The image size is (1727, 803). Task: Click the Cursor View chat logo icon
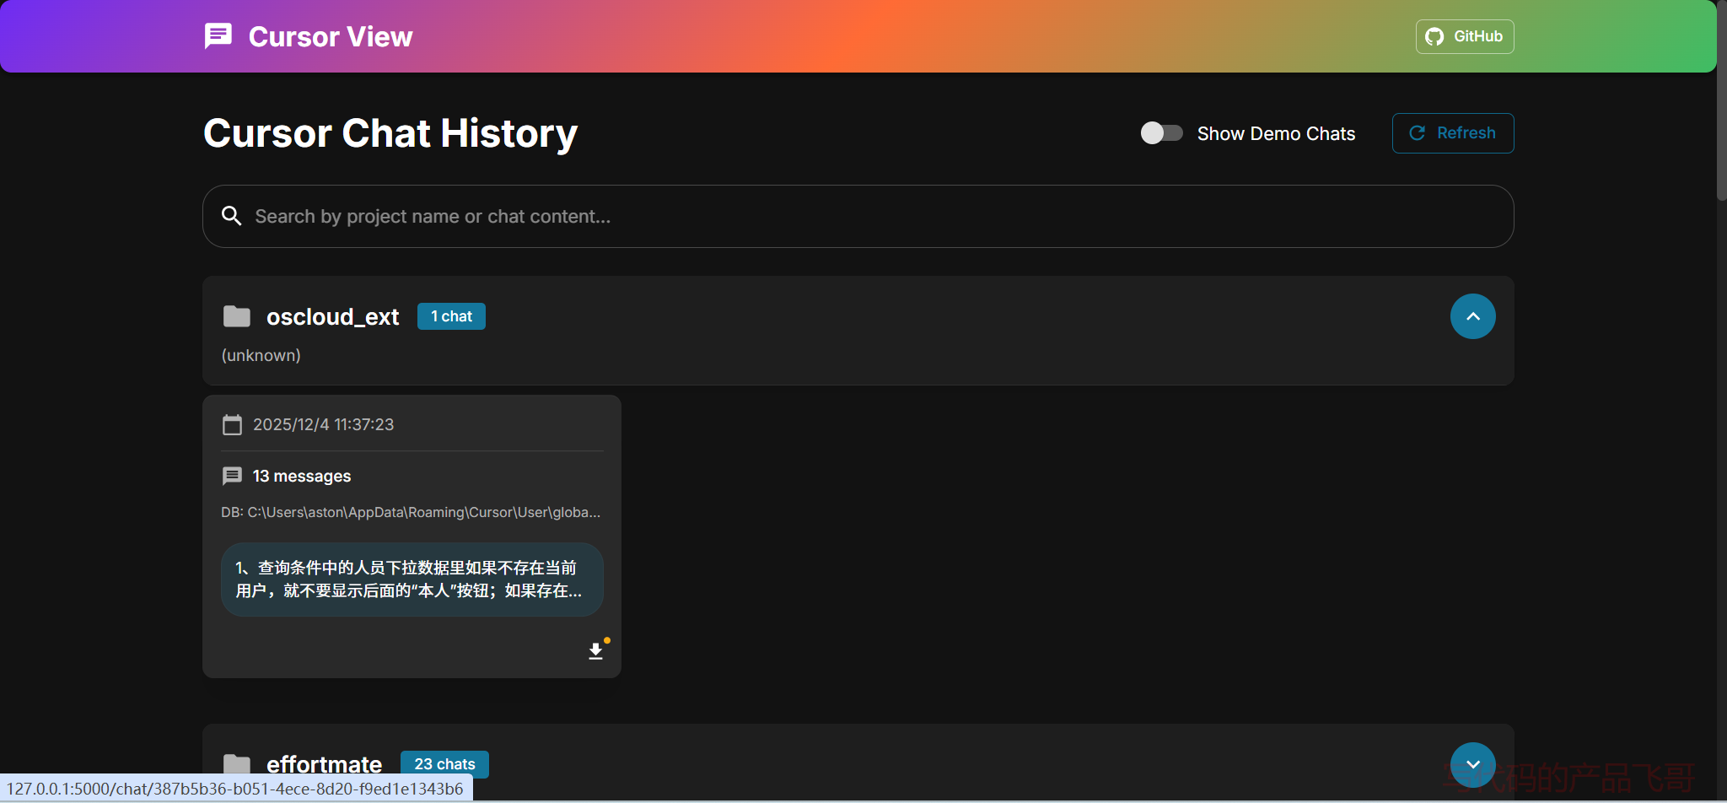[218, 36]
